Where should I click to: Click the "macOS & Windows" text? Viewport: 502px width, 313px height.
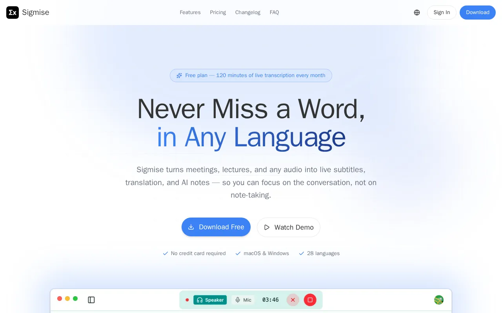point(266,254)
